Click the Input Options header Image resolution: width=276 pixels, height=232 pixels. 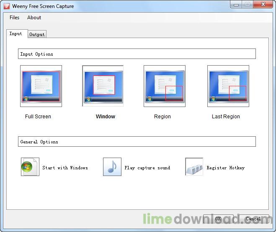[137, 54]
